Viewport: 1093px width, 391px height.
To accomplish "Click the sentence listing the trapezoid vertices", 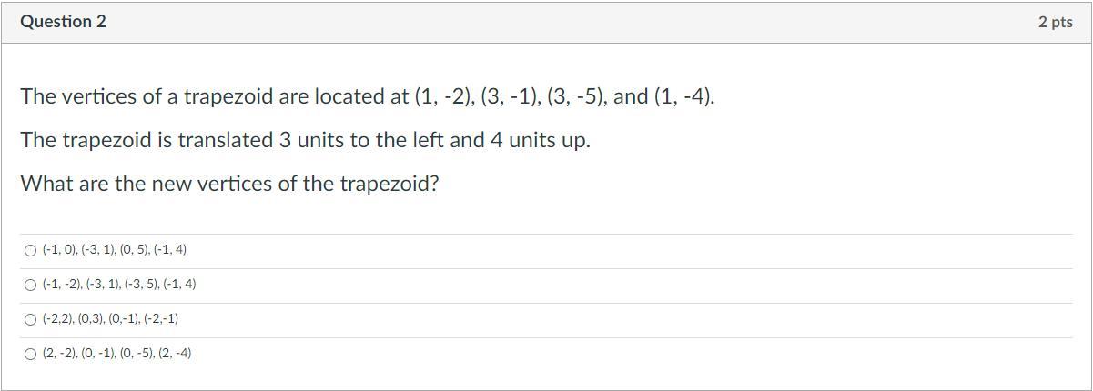I will (x=368, y=97).
